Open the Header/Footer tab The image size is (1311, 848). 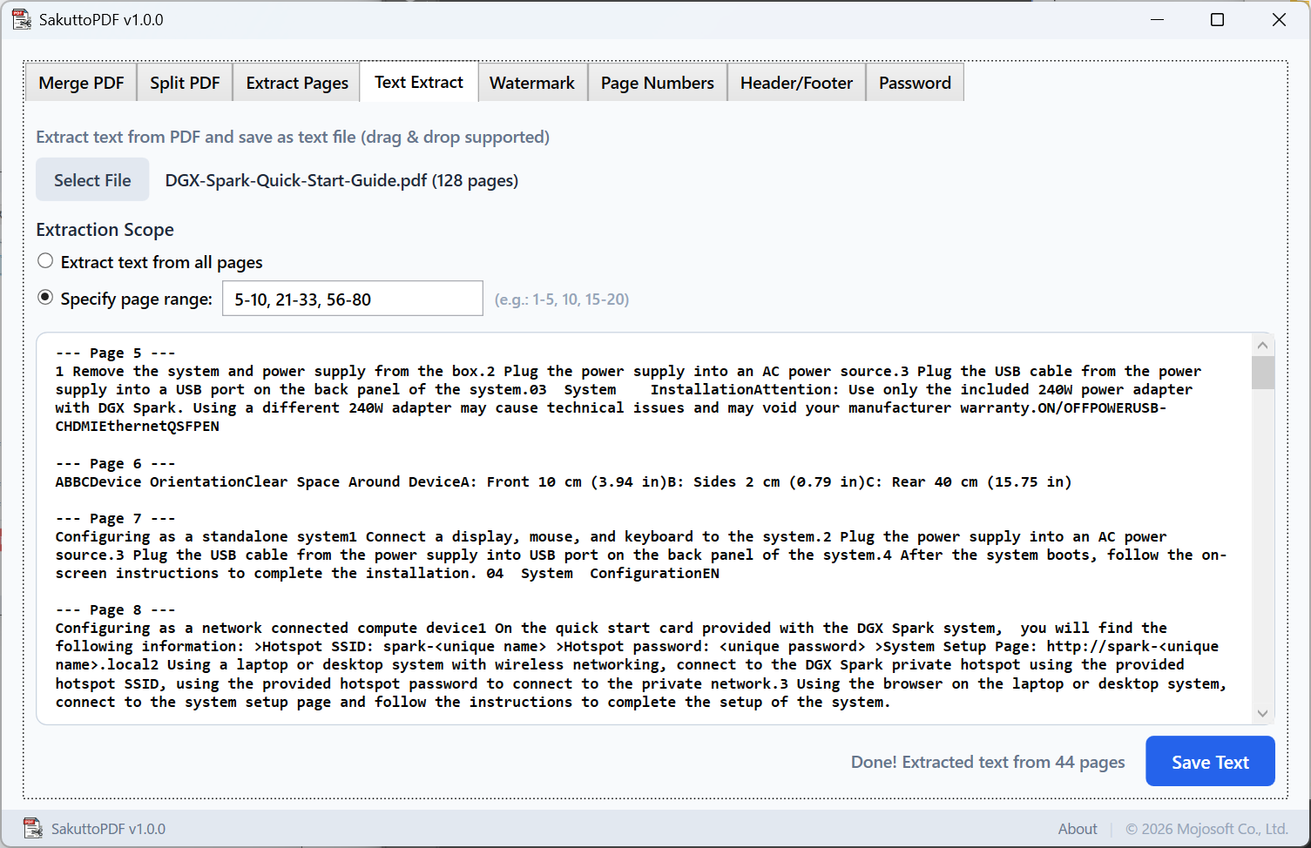coord(796,83)
